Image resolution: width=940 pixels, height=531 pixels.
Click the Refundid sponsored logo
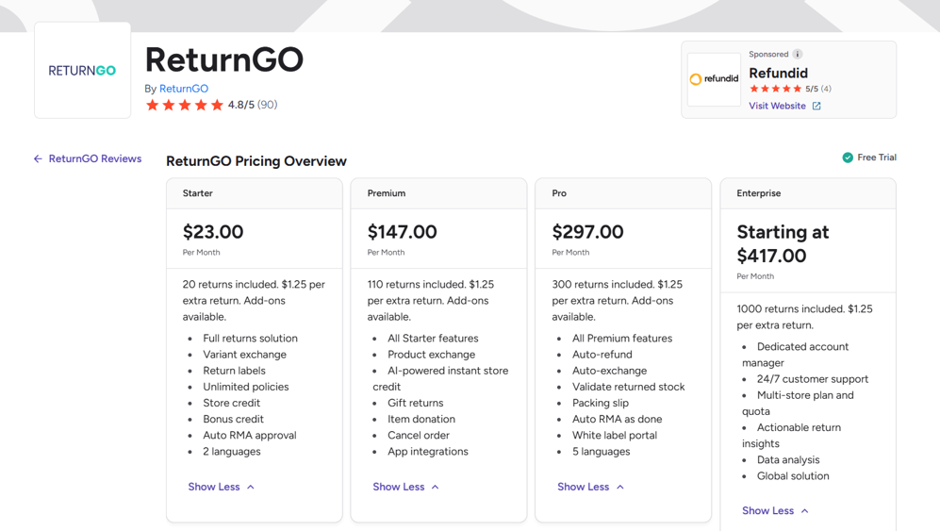(x=714, y=79)
